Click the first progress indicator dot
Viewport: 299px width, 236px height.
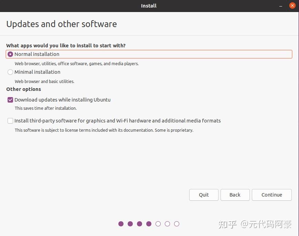tap(121, 224)
